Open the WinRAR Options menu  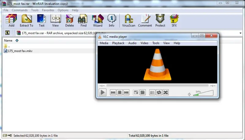(x=63, y=10)
